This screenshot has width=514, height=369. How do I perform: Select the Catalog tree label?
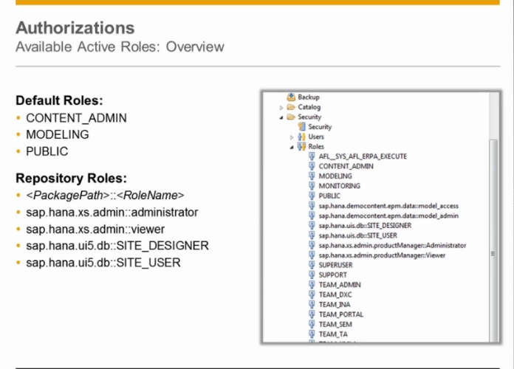click(309, 107)
